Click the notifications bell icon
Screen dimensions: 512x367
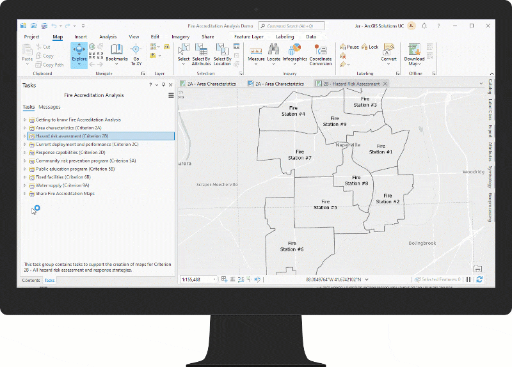[x=424, y=26]
